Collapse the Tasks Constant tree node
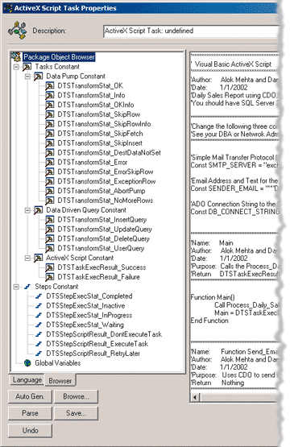Screen dimensions: 290x447 [17, 67]
